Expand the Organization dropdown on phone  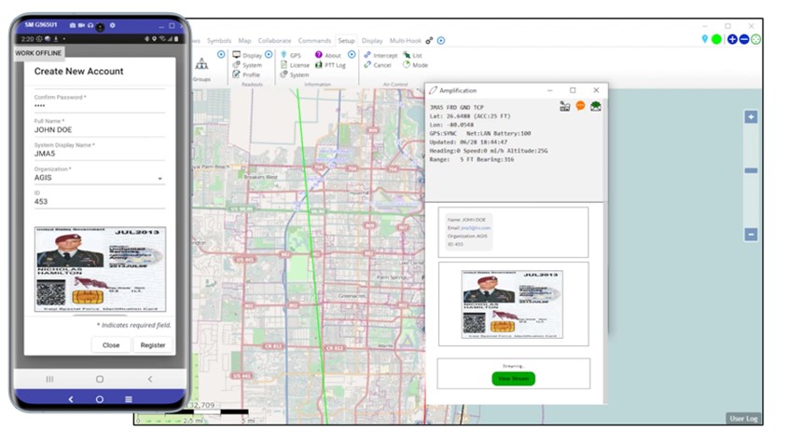pyautogui.click(x=159, y=178)
